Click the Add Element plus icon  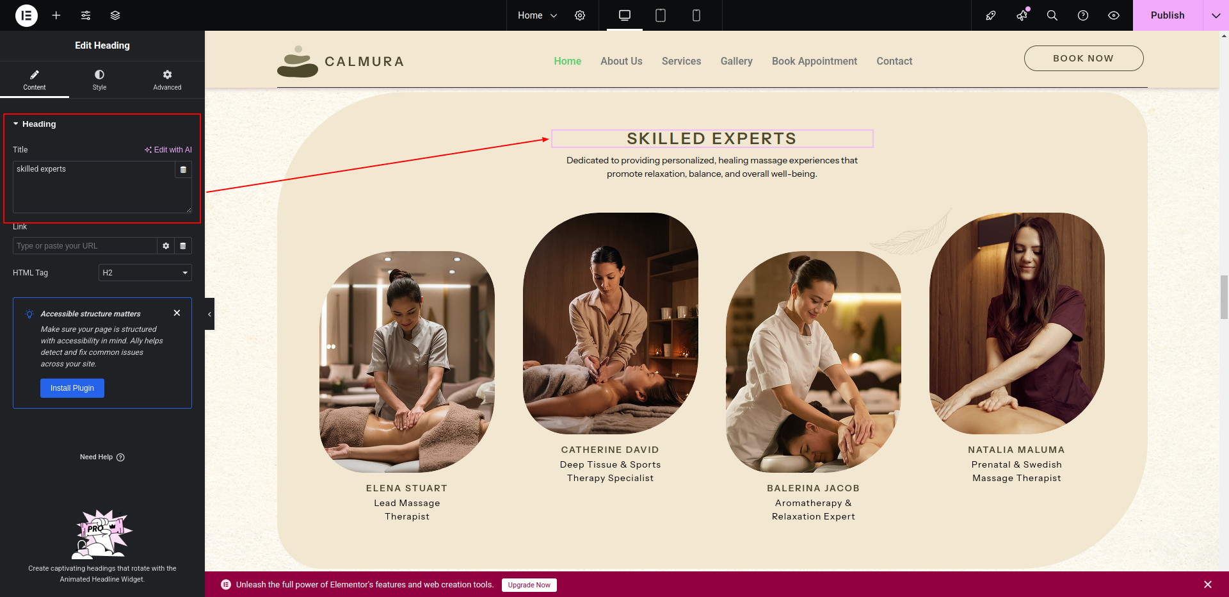(56, 15)
